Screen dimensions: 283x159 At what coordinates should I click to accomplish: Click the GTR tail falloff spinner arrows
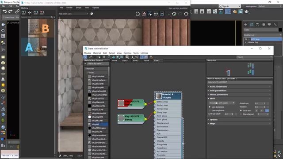point(233,114)
